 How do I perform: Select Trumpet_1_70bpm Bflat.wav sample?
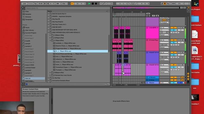[x=66, y=70]
